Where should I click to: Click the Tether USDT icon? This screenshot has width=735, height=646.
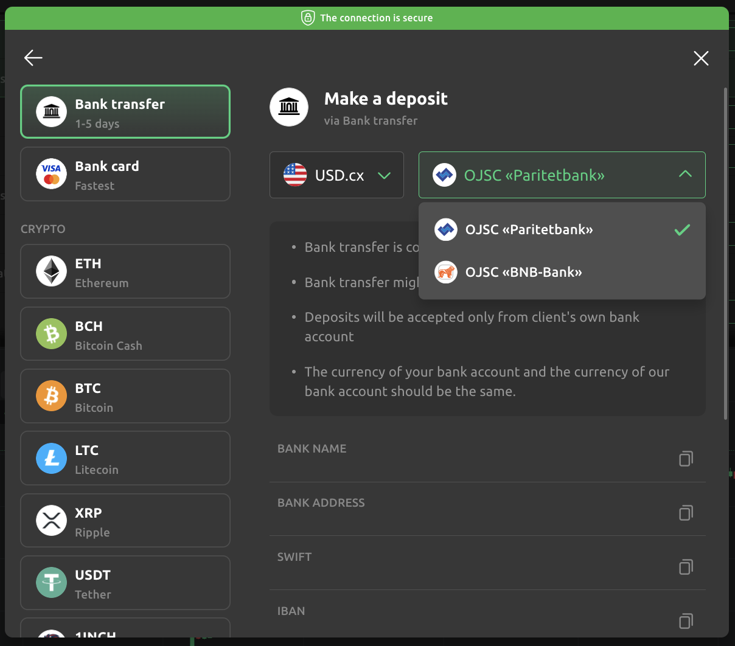(x=51, y=582)
